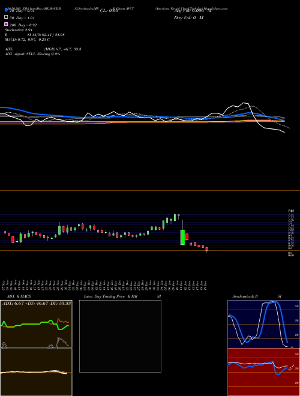Open the MACD lower chart panel
Viewport: 300px width, 396px height.
36,372
